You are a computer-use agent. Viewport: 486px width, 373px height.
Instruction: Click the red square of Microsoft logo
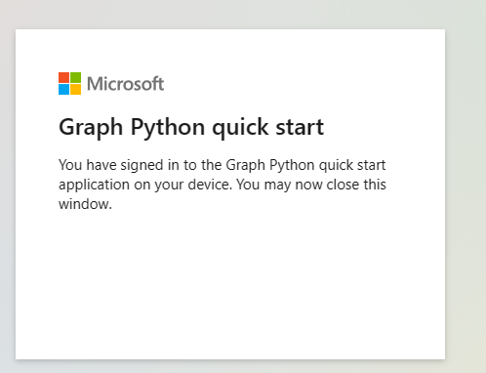[63, 77]
